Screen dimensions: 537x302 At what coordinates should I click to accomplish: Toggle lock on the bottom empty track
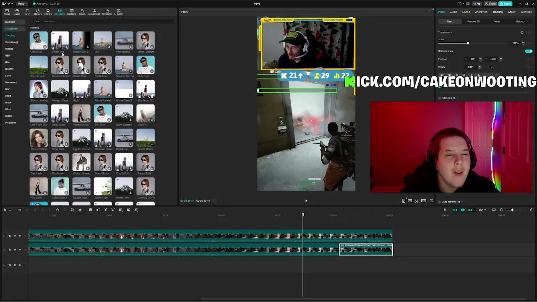(10, 265)
